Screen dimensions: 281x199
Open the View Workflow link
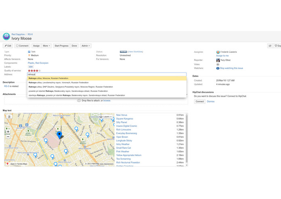coord(136,52)
